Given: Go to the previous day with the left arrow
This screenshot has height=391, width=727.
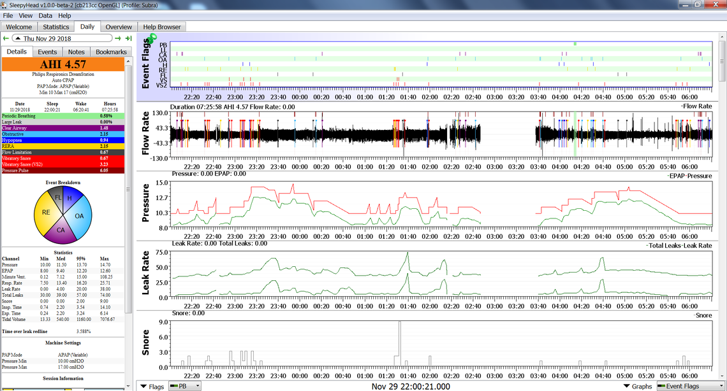Looking at the screenshot, I should click(x=6, y=38).
